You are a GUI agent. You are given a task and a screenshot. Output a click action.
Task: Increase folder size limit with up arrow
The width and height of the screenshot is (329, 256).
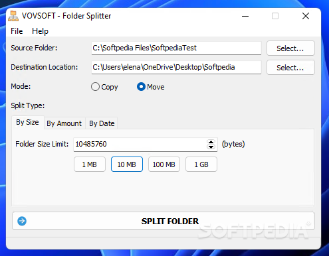point(211,142)
